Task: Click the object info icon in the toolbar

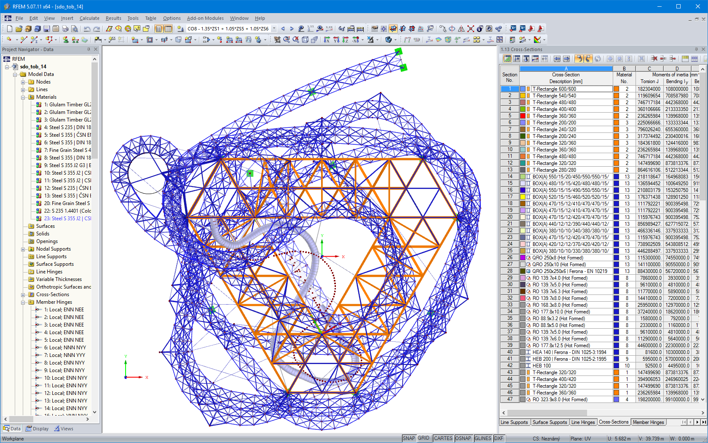Action: 479,28
